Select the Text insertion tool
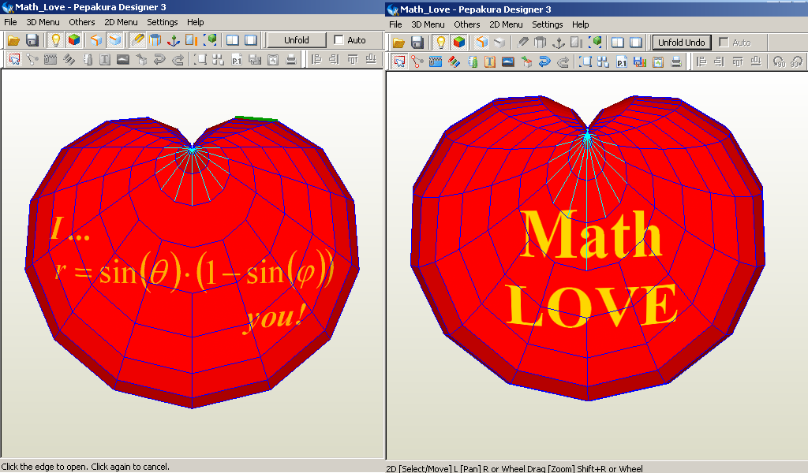 coord(103,59)
